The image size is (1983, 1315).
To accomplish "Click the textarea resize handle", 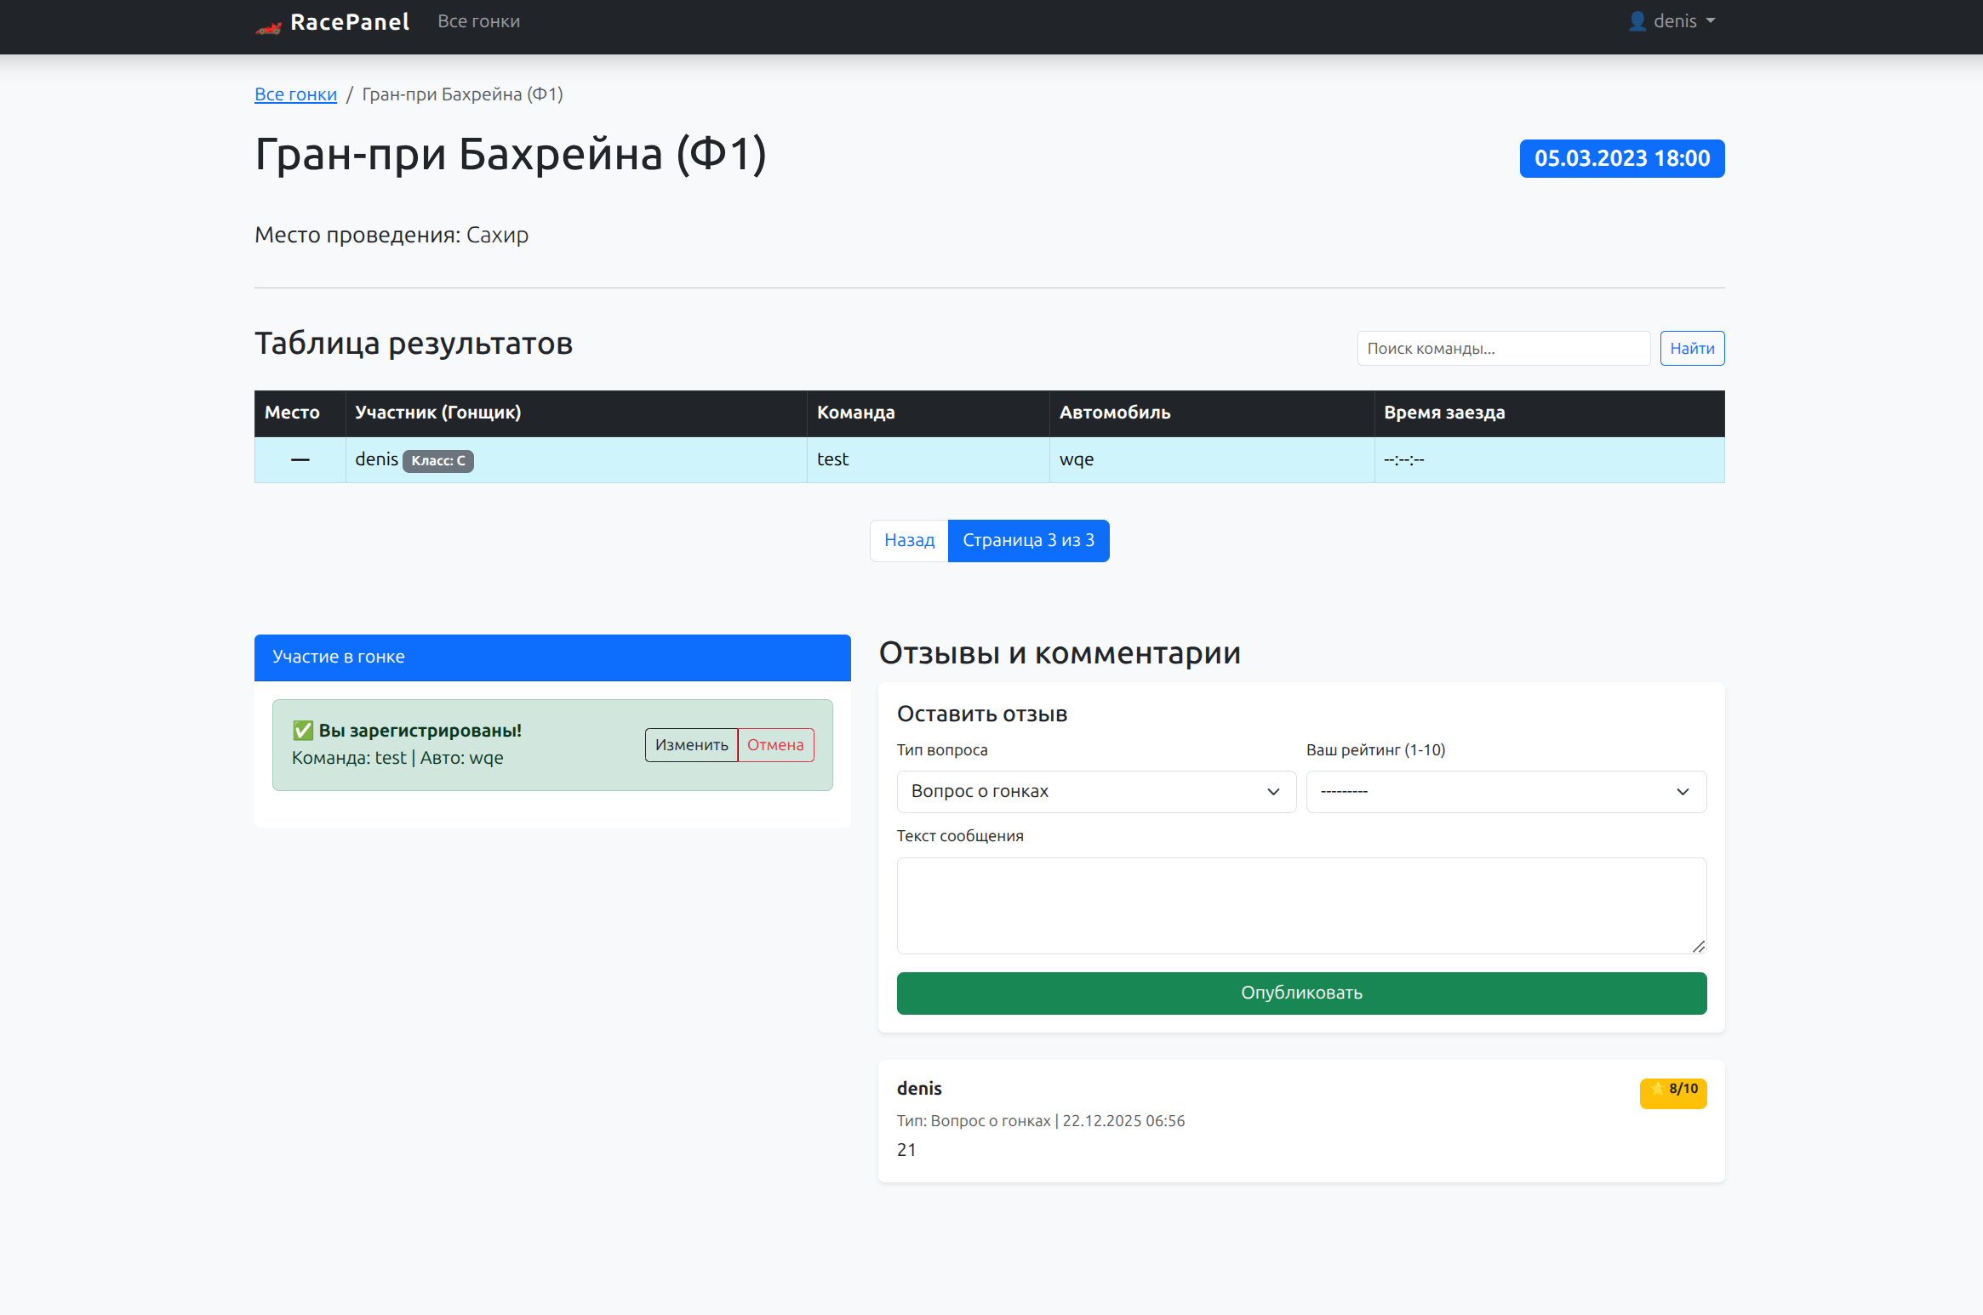I will [x=1698, y=946].
